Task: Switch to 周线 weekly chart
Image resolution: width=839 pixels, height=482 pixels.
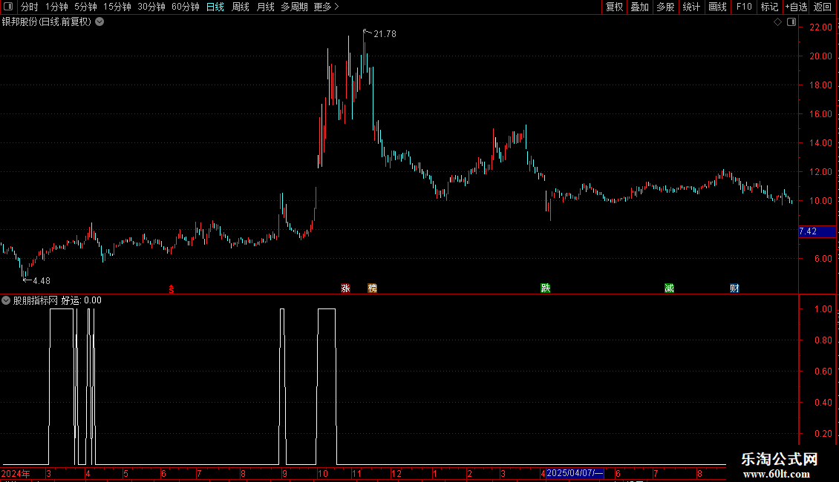Action: click(241, 7)
